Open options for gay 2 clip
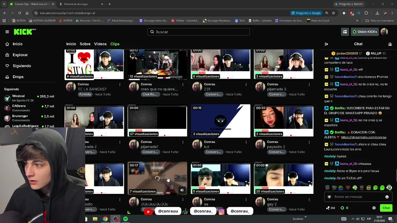The image size is (397, 223). pos(309,199)
